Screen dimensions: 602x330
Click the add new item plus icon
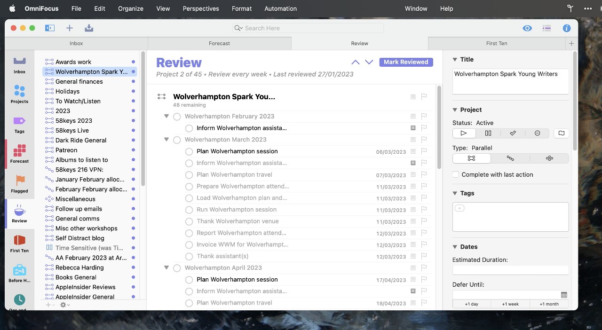coord(69,28)
